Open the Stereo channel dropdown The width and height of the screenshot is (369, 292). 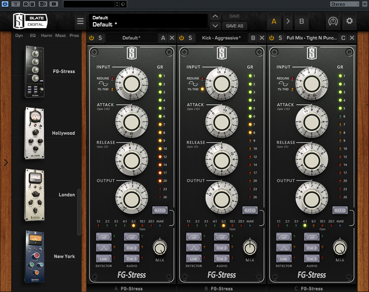coord(344,4)
